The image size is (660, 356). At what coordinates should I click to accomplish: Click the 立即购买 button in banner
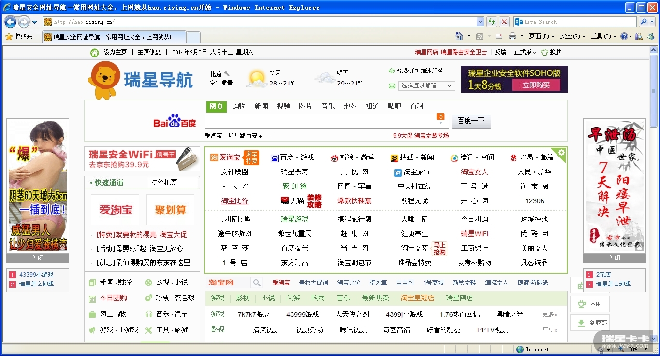coord(536,85)
